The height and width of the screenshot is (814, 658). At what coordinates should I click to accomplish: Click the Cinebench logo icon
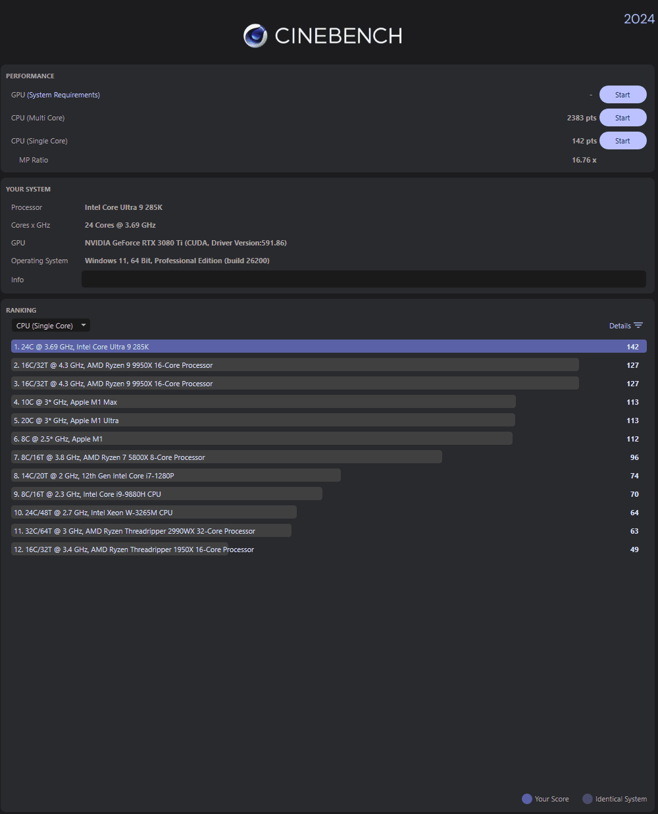click(255, 36)
